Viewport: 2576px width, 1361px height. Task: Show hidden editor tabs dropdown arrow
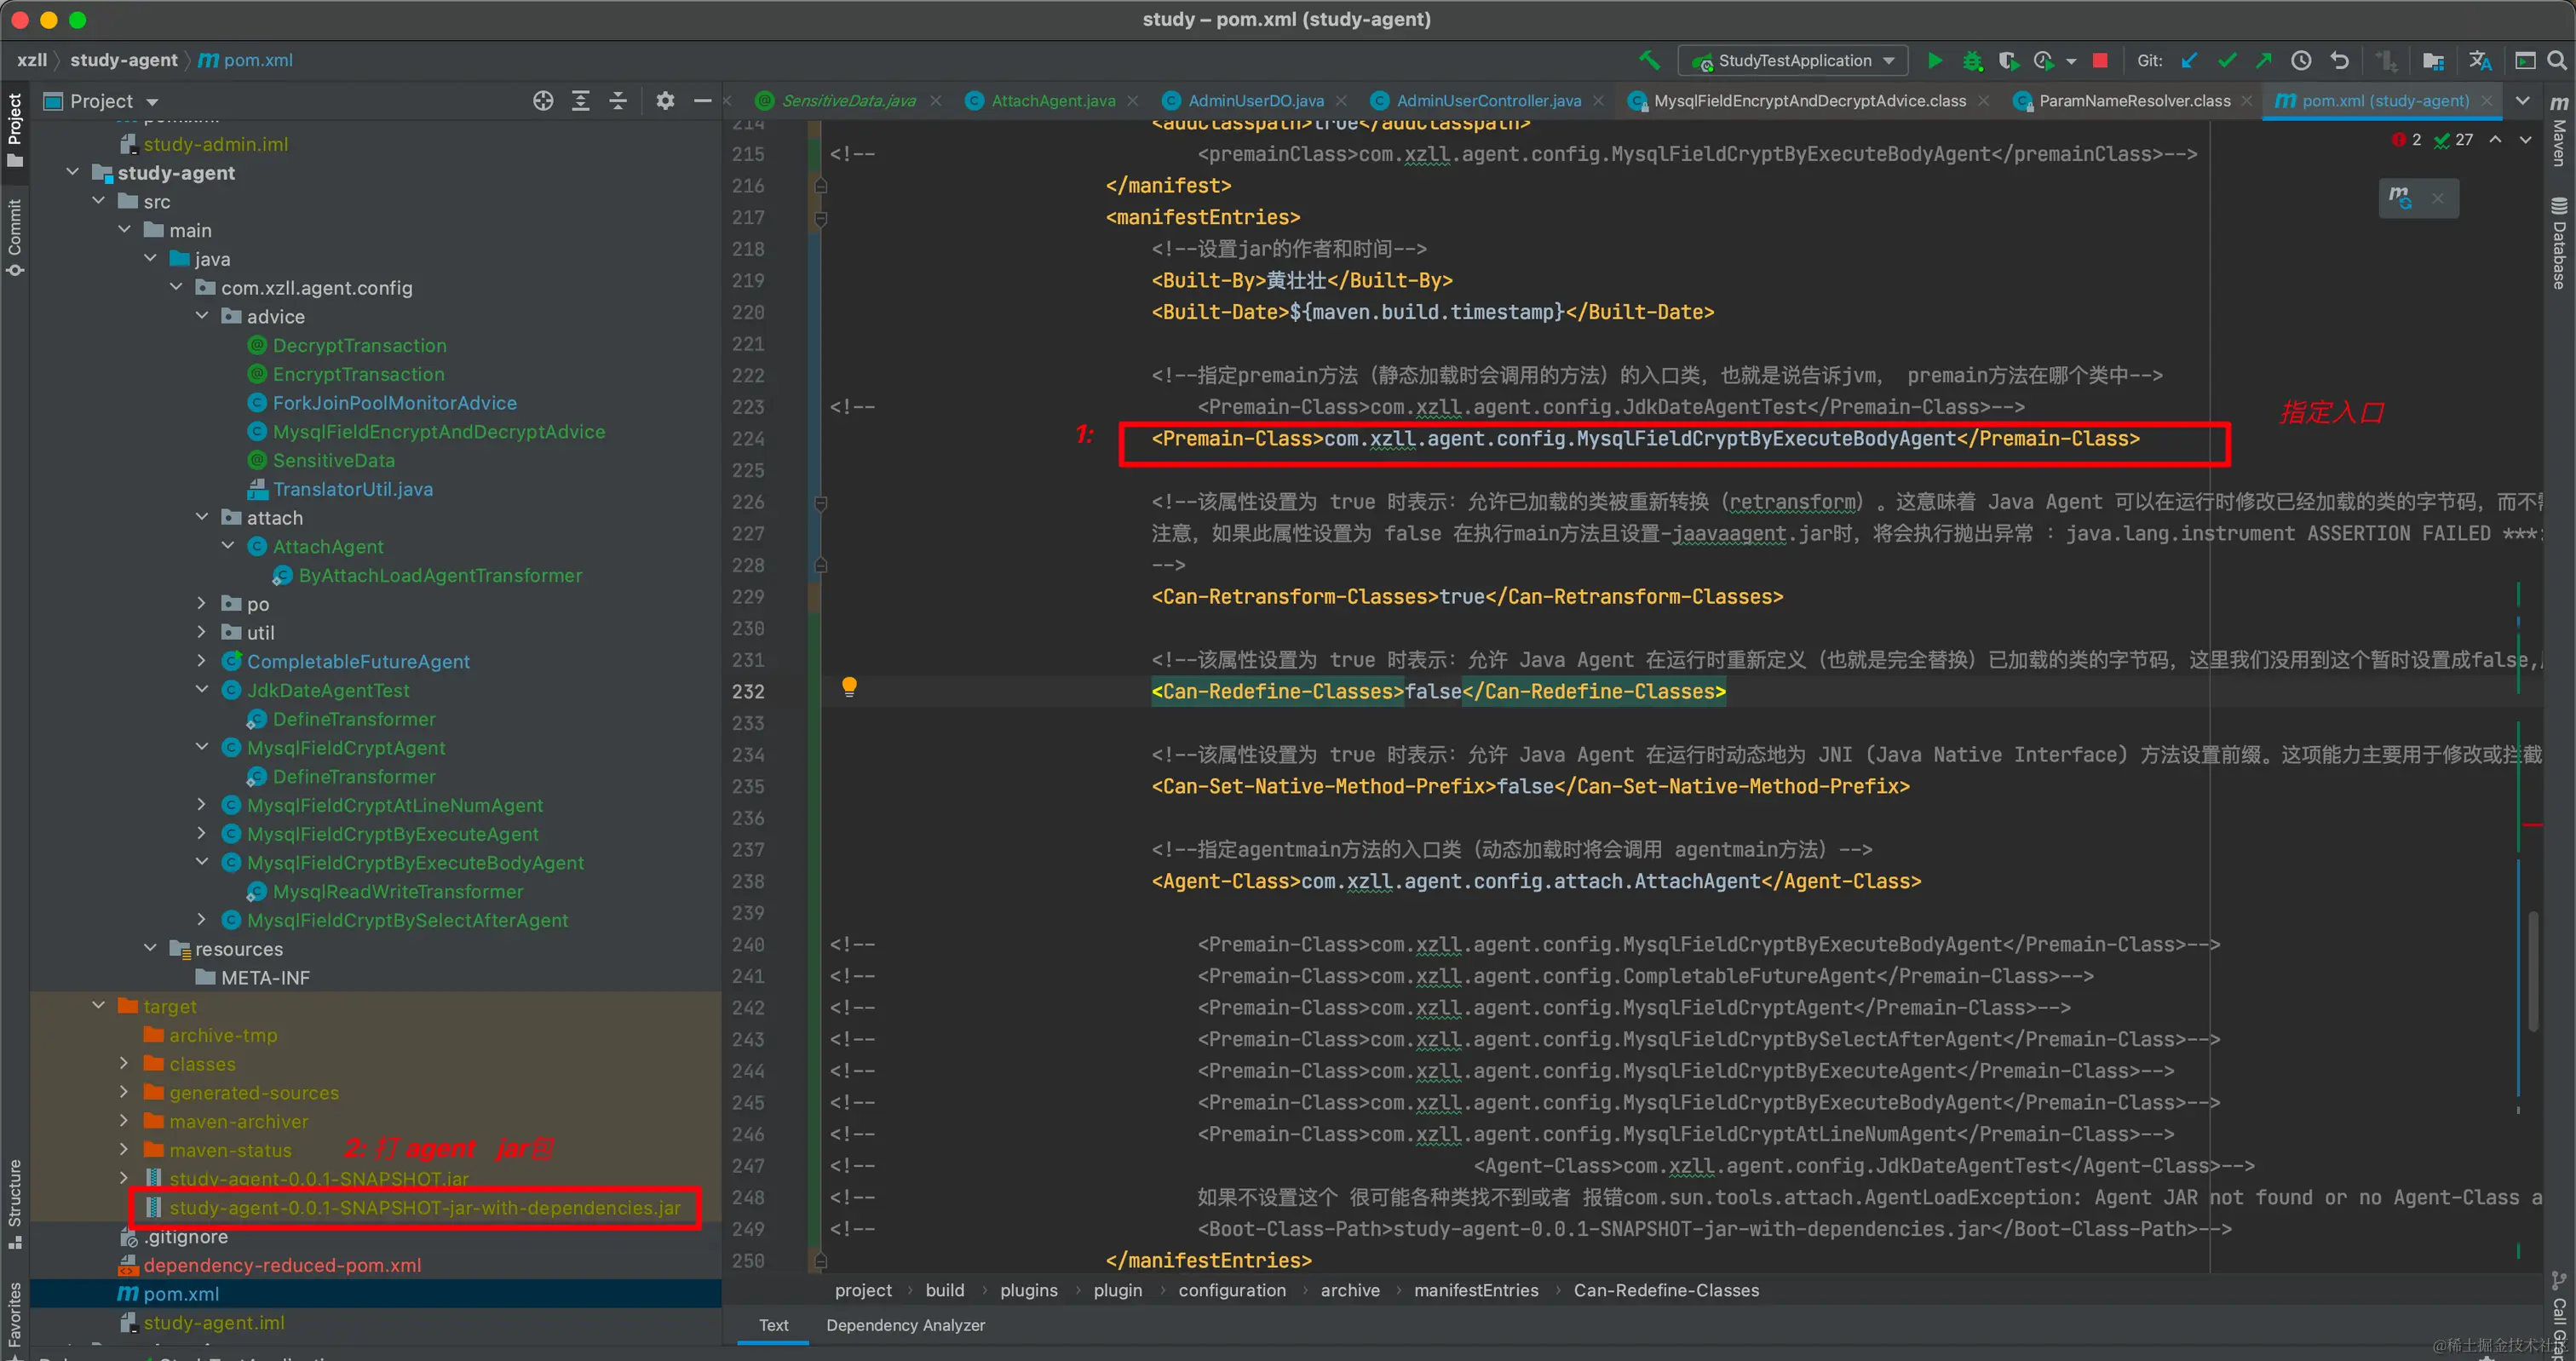pos(2522,101)
